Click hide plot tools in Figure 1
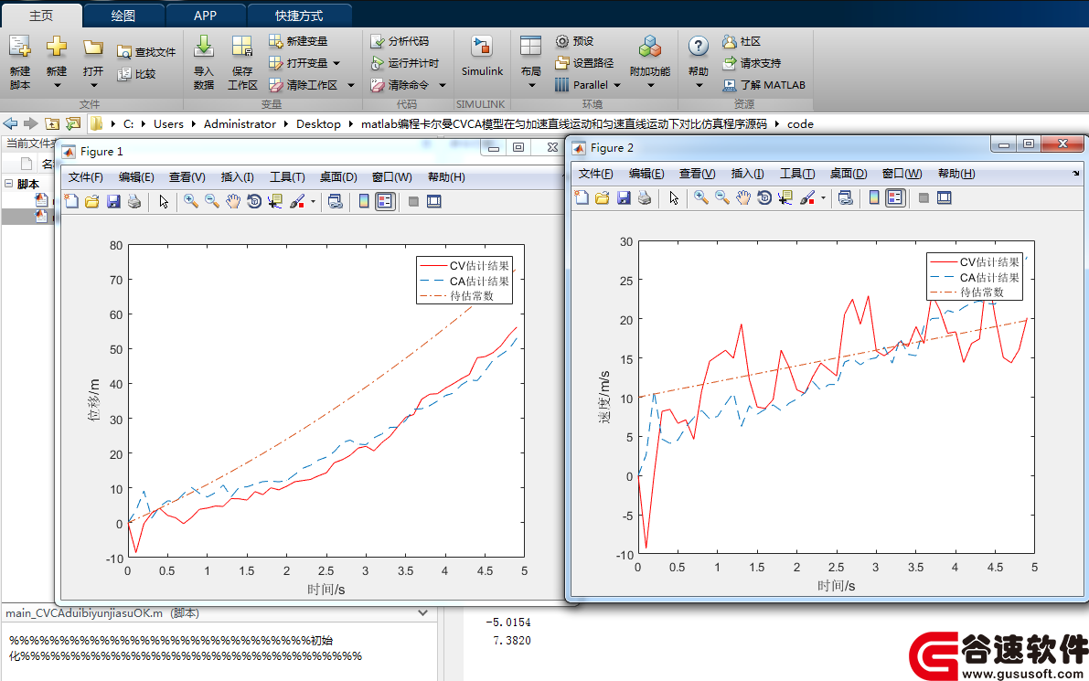Viewport: 1089px width, 681px height. click(x=413, y=201)
